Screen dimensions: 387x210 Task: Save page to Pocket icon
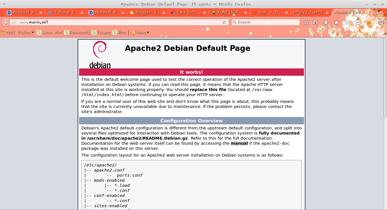point(358,22)
